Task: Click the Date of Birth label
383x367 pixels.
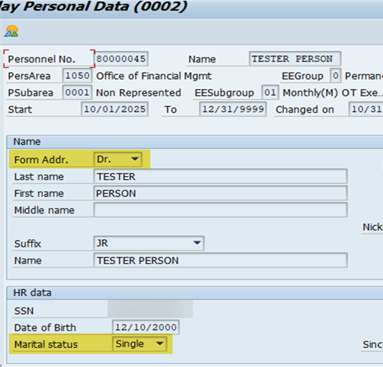Action: (45, 327)
